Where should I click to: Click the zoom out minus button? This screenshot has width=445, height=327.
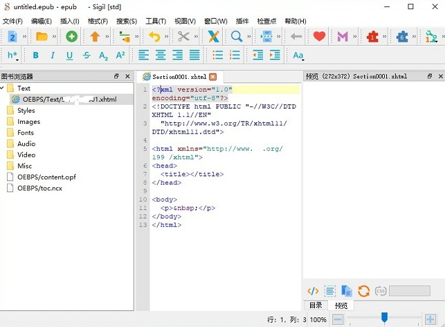pyautogui.click(x=338, y=319)
